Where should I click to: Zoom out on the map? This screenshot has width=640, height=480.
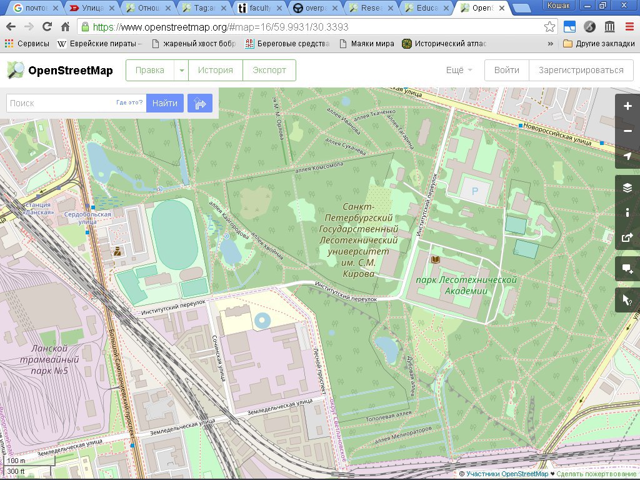click(627, 131)
